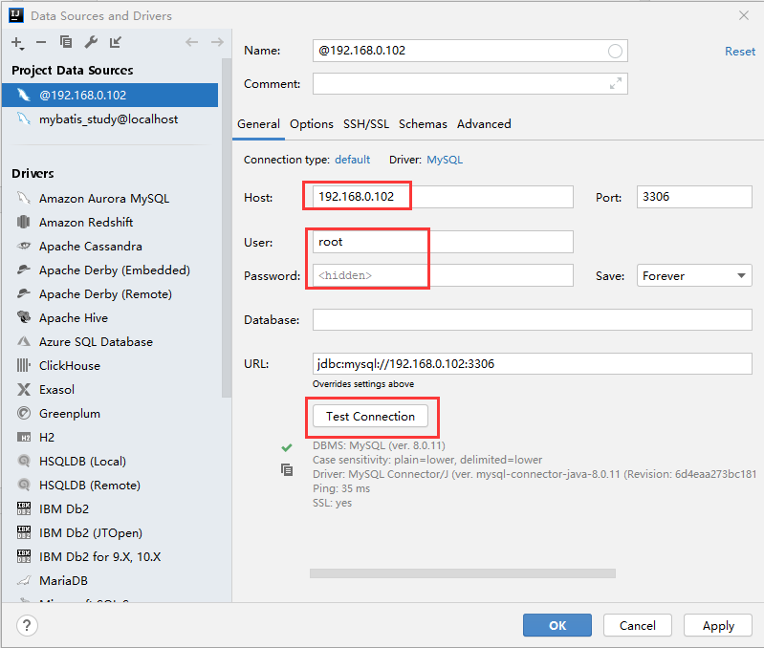Remove selected data source with minus icon
This screenshot has height=648, width=764.
point(41,43)
